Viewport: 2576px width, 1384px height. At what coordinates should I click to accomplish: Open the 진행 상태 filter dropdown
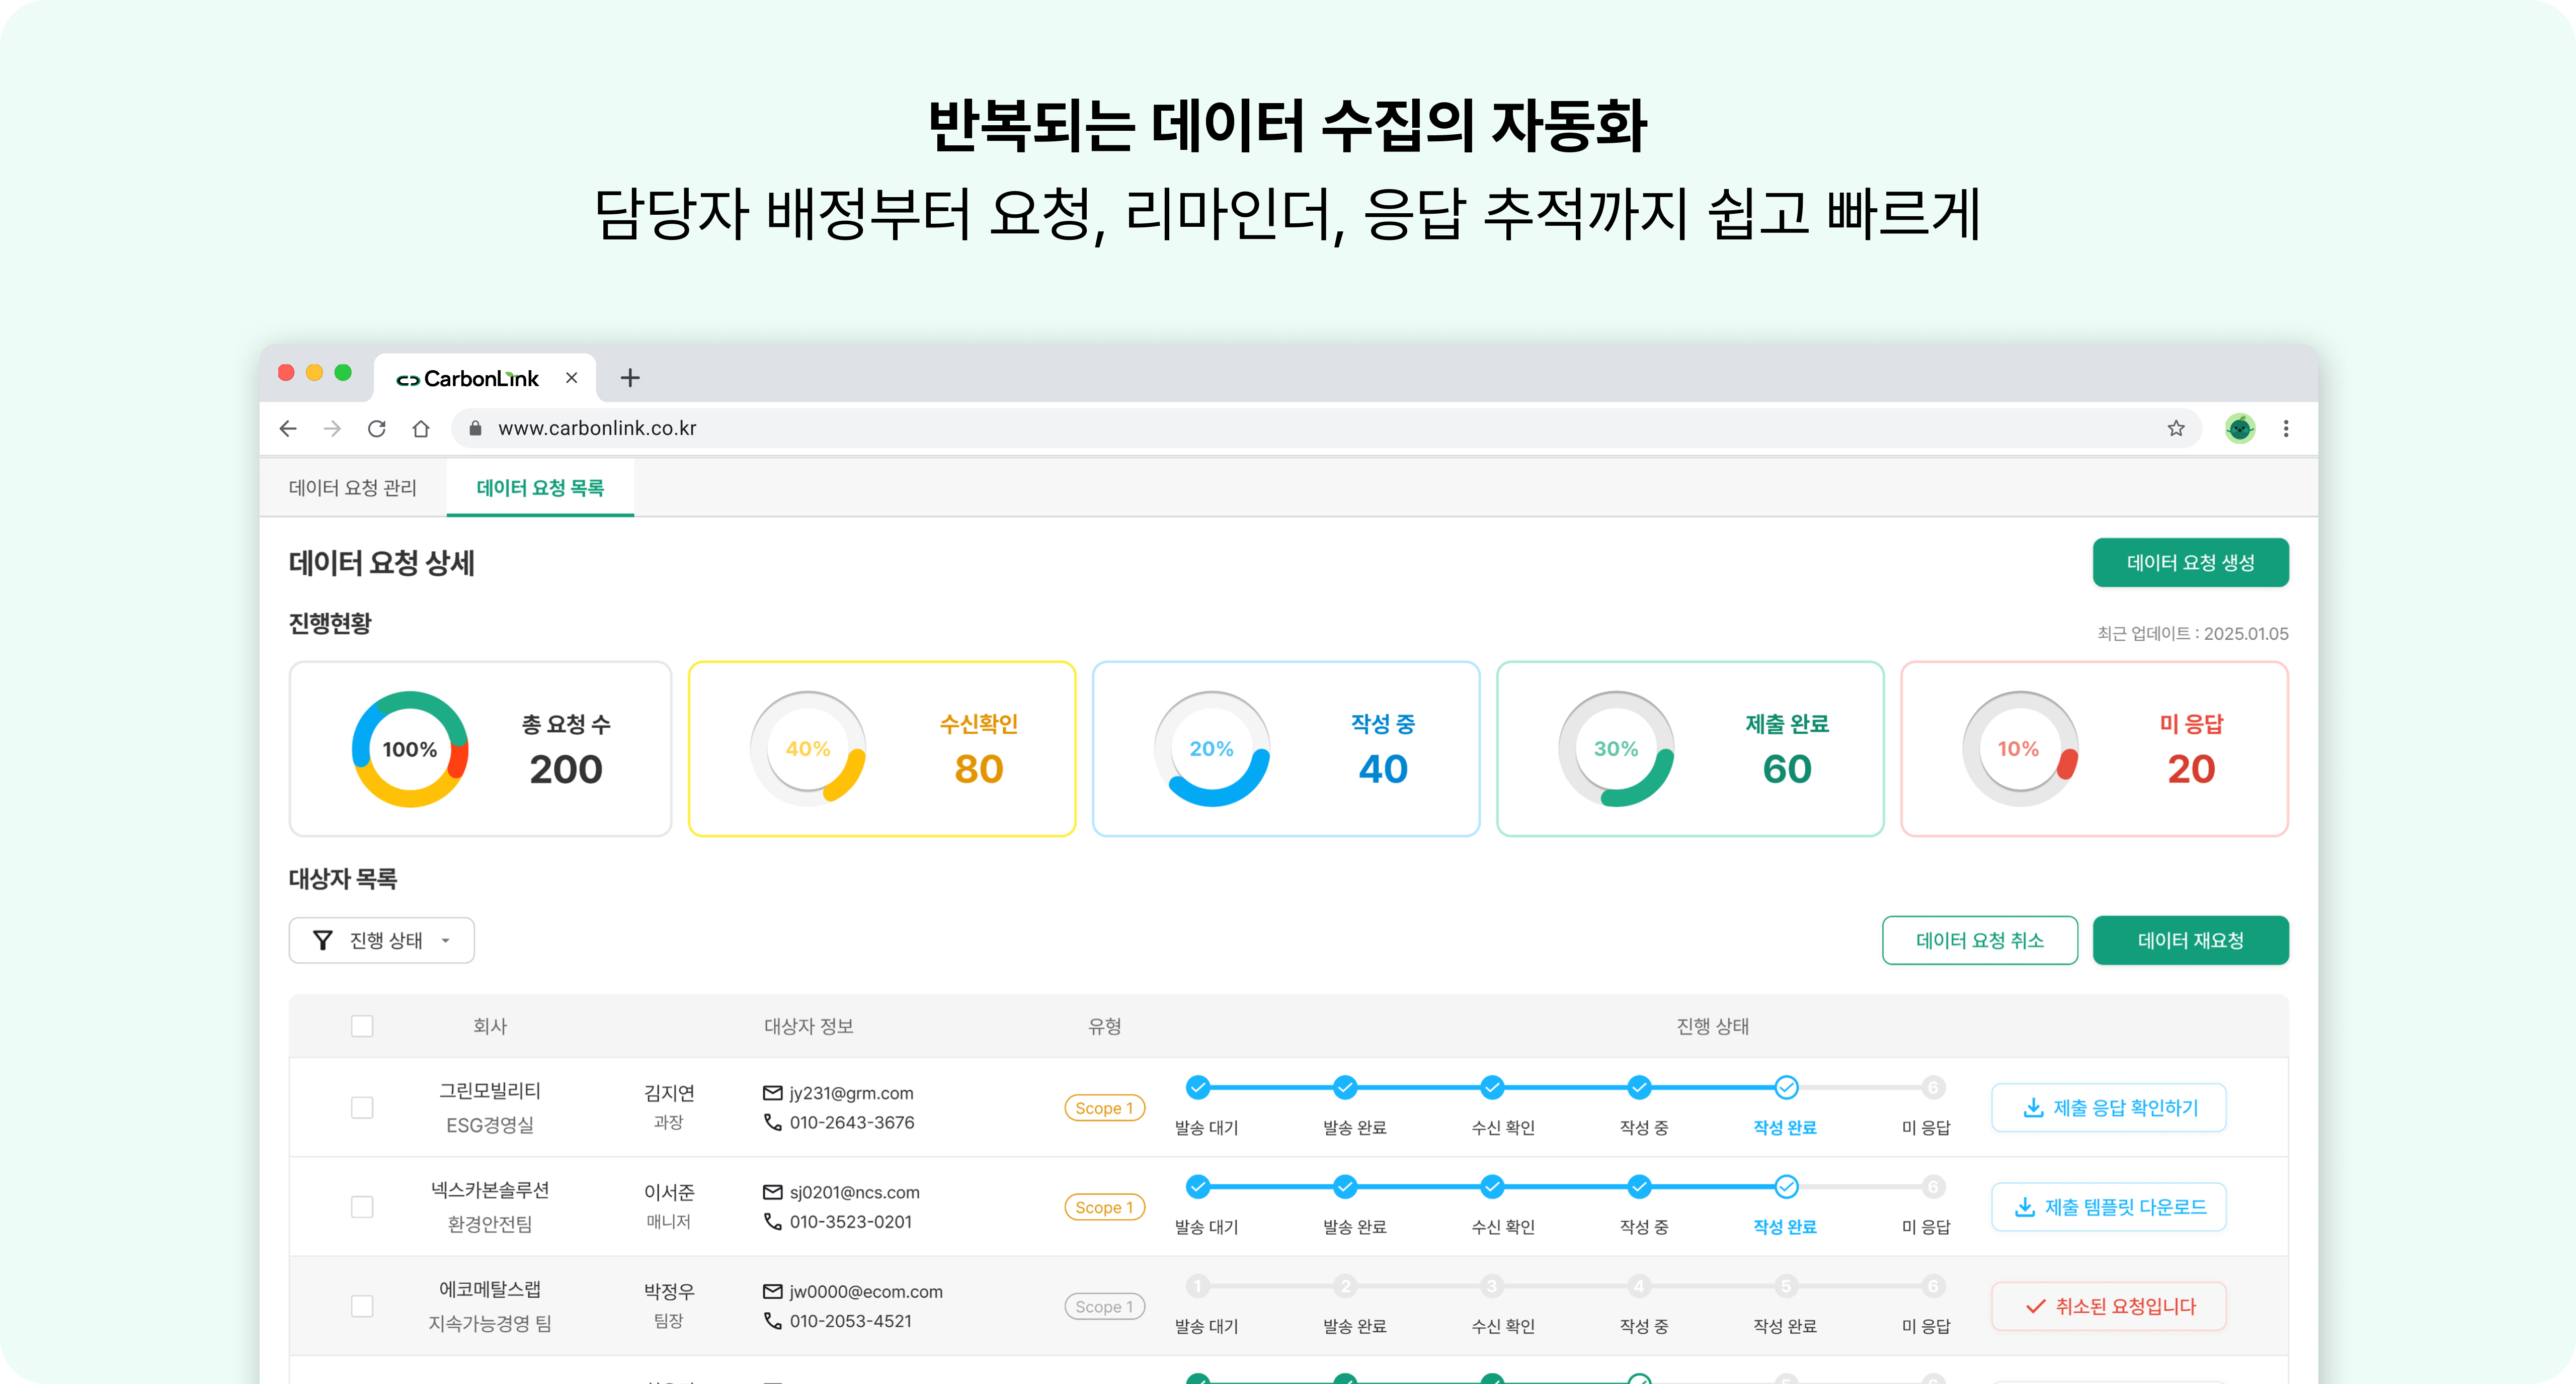point(381,940)
